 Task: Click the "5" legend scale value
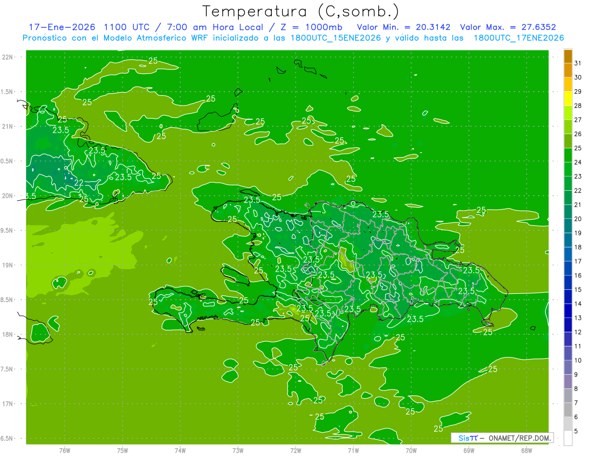(x=576, y=431)
